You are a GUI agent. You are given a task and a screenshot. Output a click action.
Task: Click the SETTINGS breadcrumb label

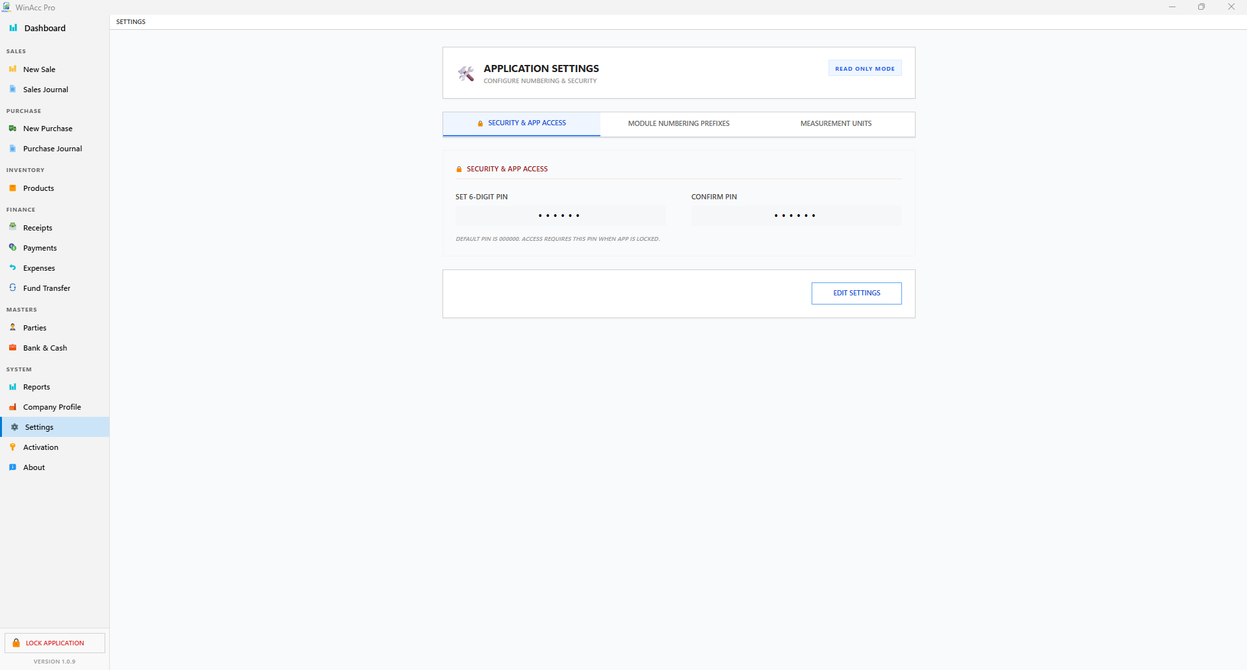point(131,21)
